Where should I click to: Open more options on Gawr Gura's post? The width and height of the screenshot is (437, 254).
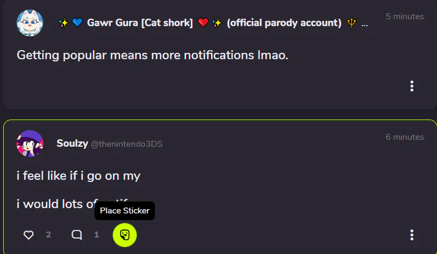pyautogui.click(x=412, y=86)
